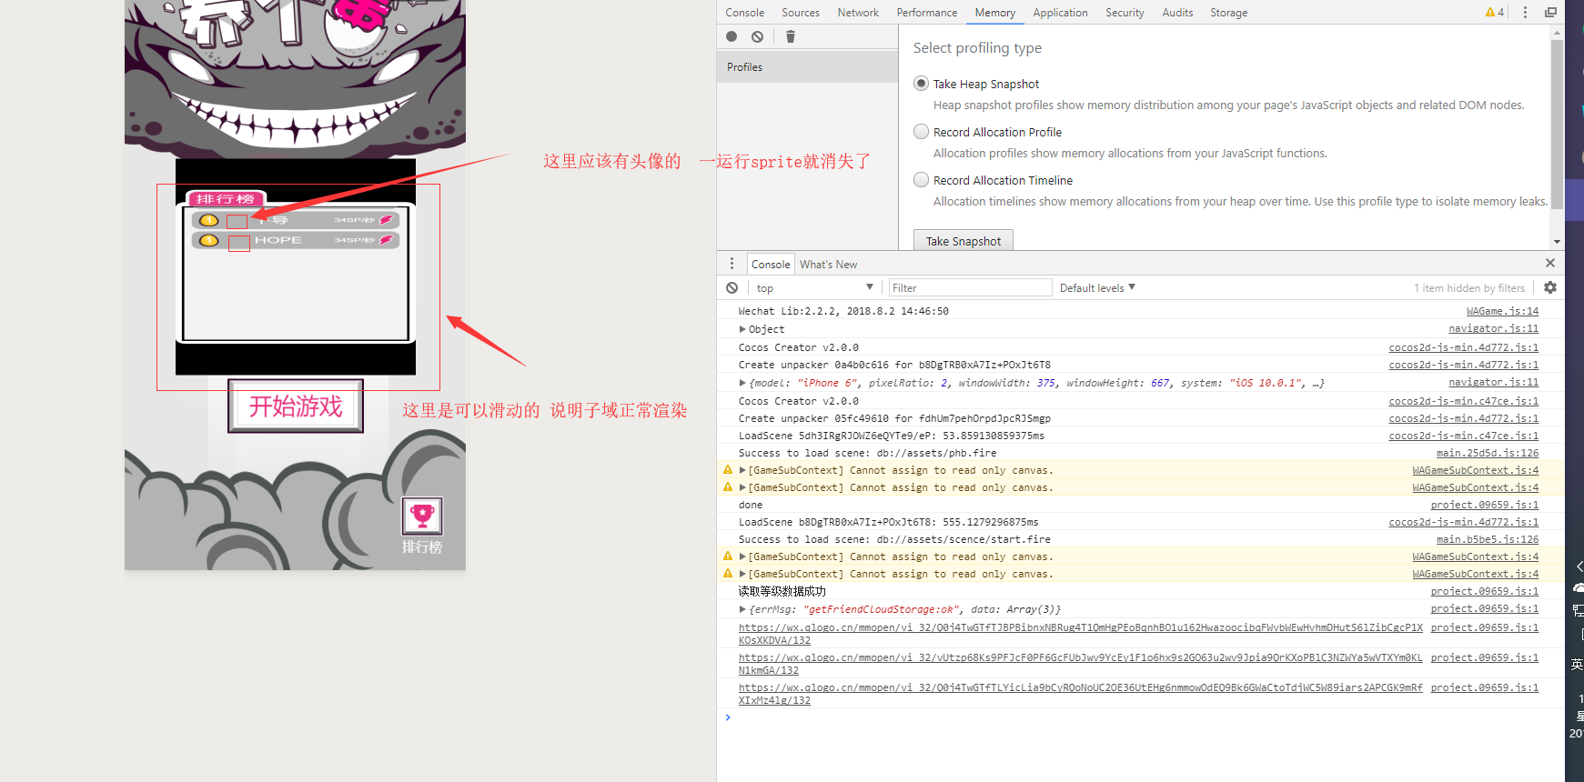Expand the first GameSubContext warning above 'done'
The width and height of the screenshot is (1584, 782).
[x=742, y=470]
